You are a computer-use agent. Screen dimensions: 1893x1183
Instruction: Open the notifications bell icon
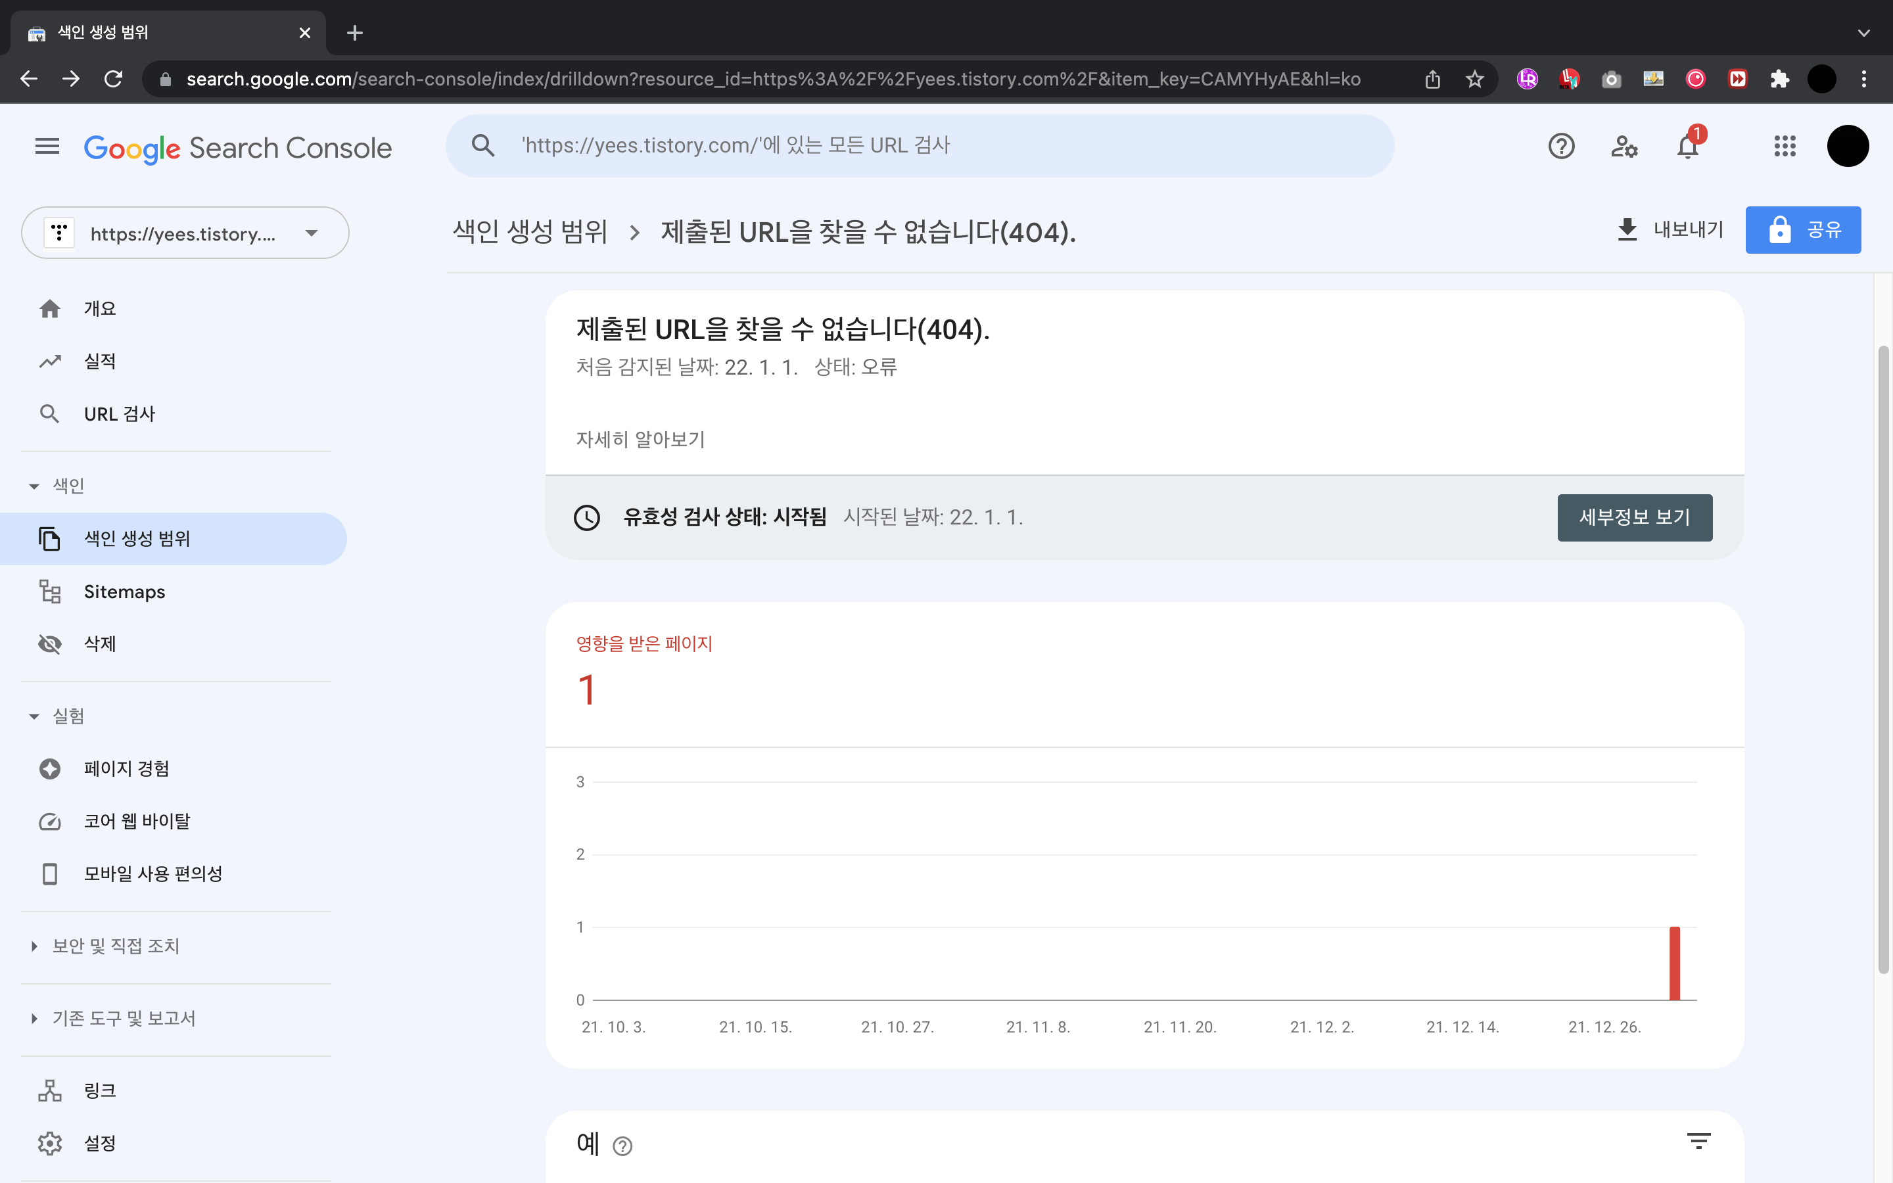pyautogui.click(x=1687, y=147)
